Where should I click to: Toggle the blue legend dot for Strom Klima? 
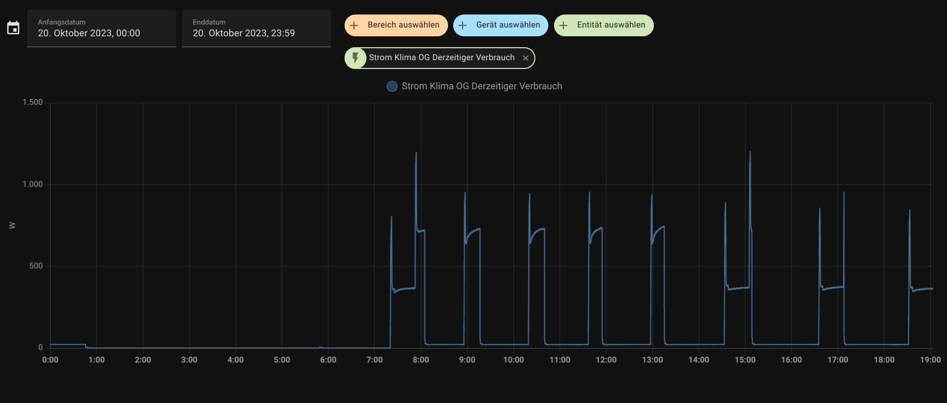[x=392, y=86]
